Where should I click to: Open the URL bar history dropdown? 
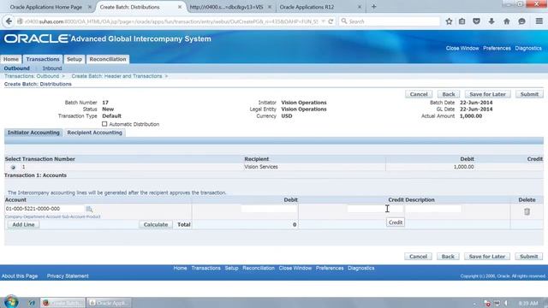pyautogui.click(x=324, y=21)
